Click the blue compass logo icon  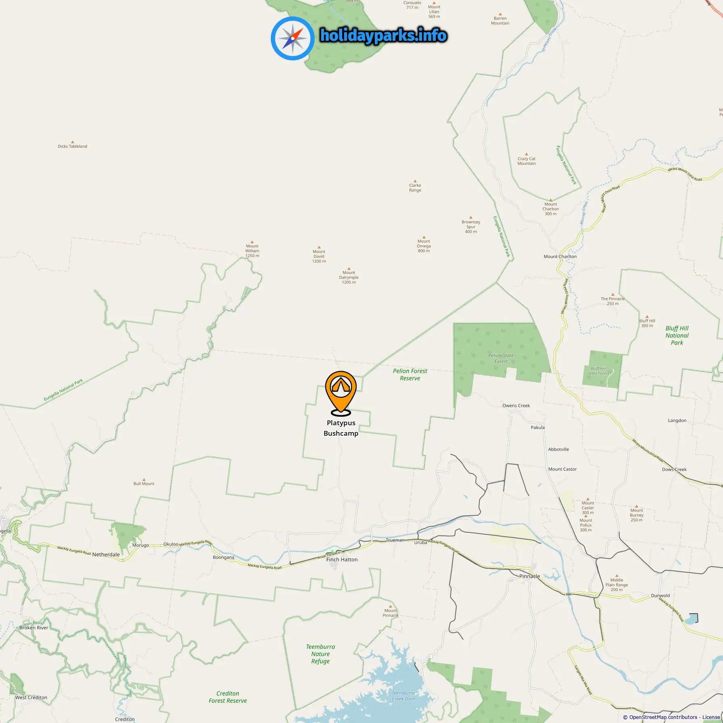[x=293, y=38]
